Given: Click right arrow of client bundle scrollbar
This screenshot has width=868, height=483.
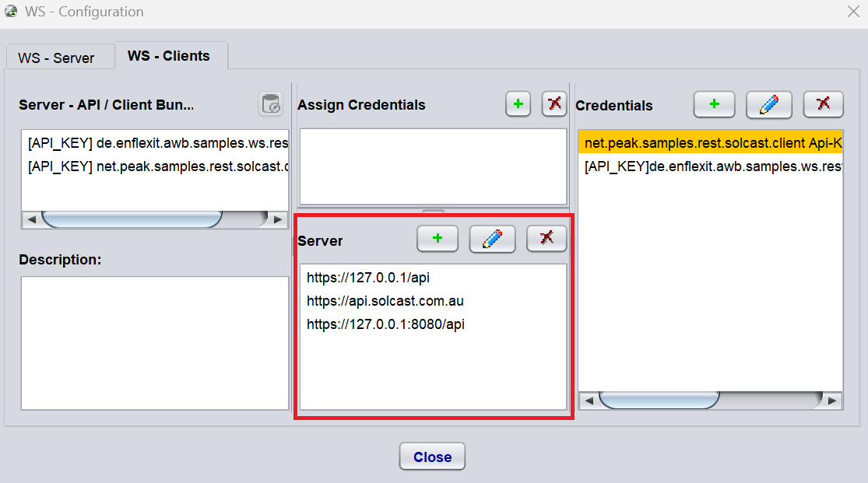Looking at the screenshot, I should pos(278,219).
